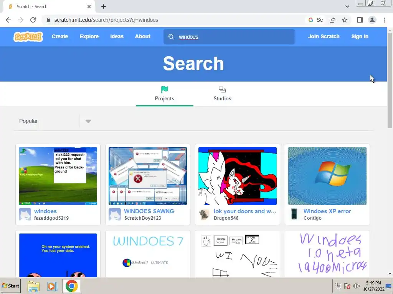Open ScratchBoy2123 user profile link
Image resolution: width=393 pixels, height=294 pixels.
tap(143, 218)
